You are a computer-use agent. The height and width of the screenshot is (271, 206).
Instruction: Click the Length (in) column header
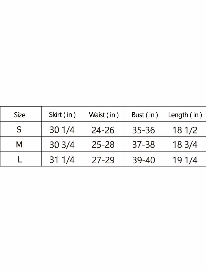point(185,115)
